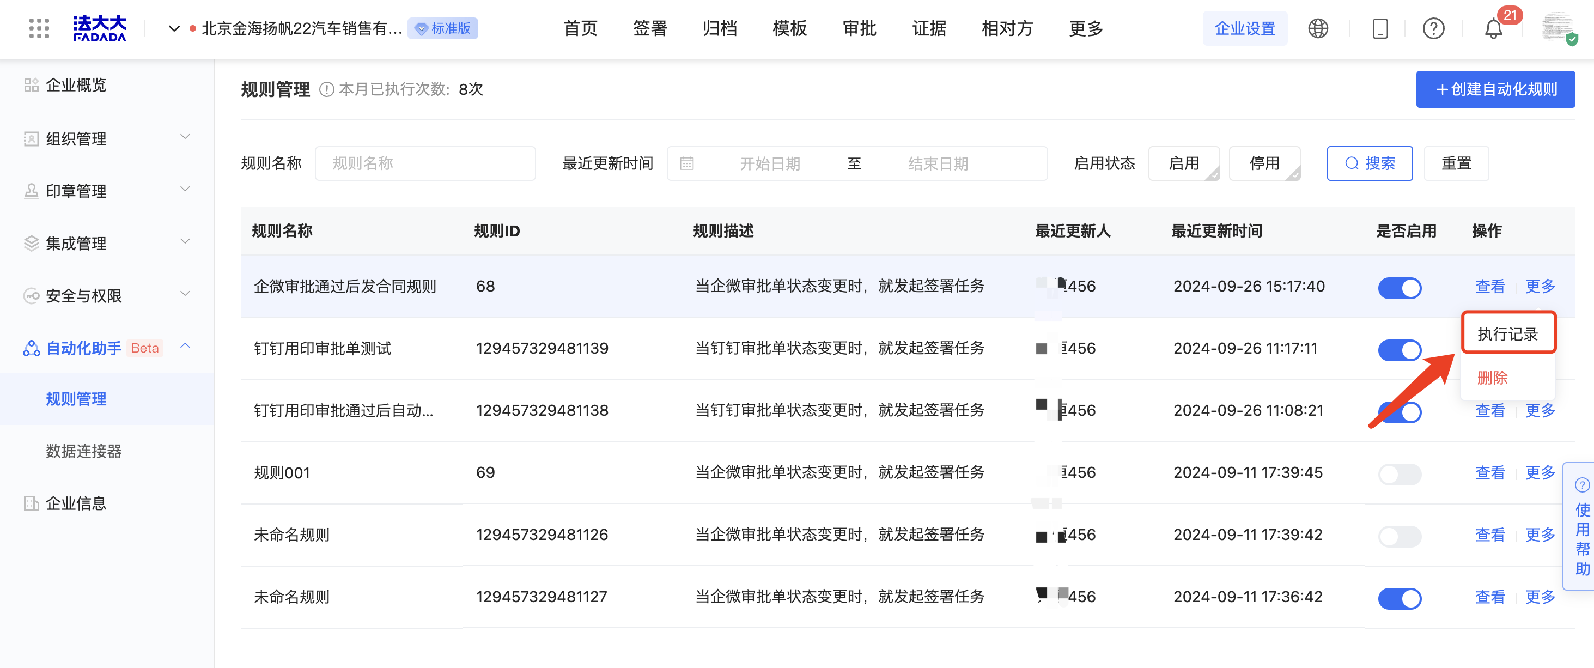Go to the 签署 nav tab
This screenshot has width=1594, height=668.
click(650, 28)
